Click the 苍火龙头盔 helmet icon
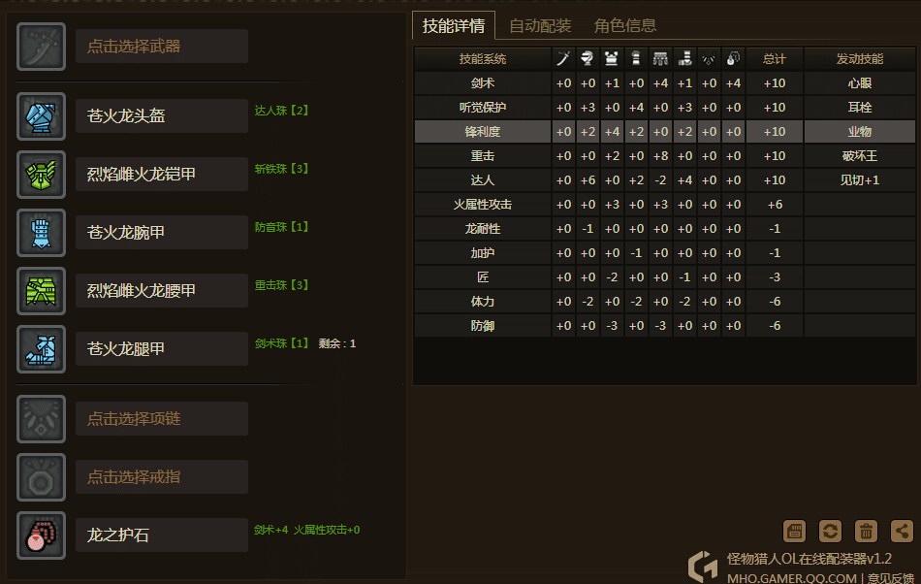The height and width of the screenshot is (584, 921). tap(41, 116)
